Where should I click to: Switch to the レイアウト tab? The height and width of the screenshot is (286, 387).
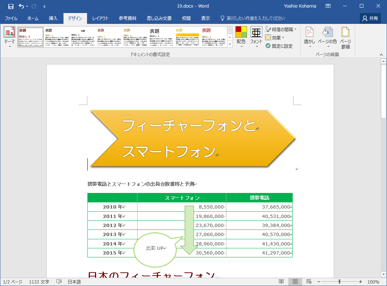coord(100,18)
